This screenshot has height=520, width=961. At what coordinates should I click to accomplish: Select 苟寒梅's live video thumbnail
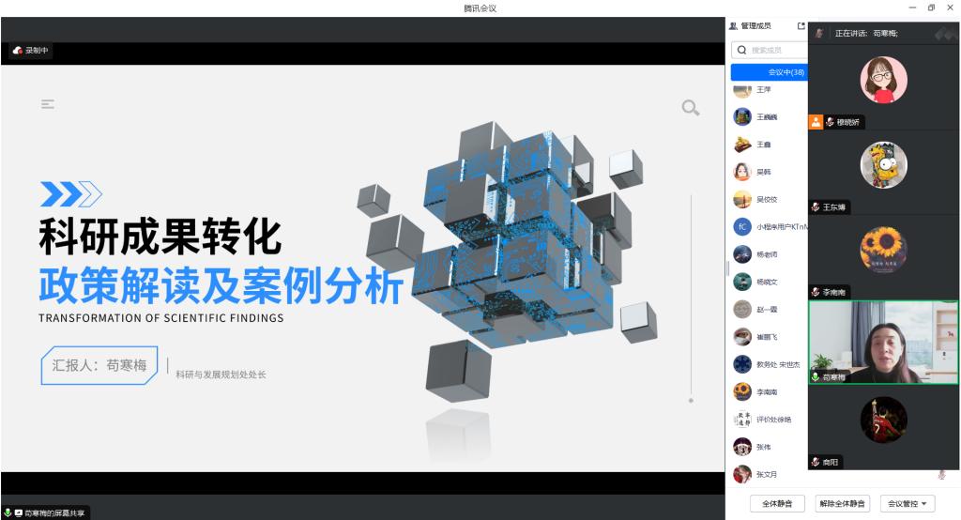coord(884,342)
